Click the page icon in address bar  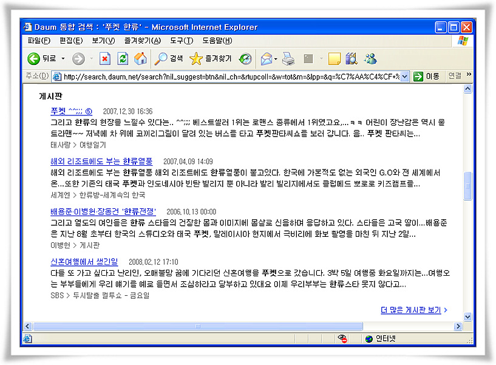coord(57,77)
